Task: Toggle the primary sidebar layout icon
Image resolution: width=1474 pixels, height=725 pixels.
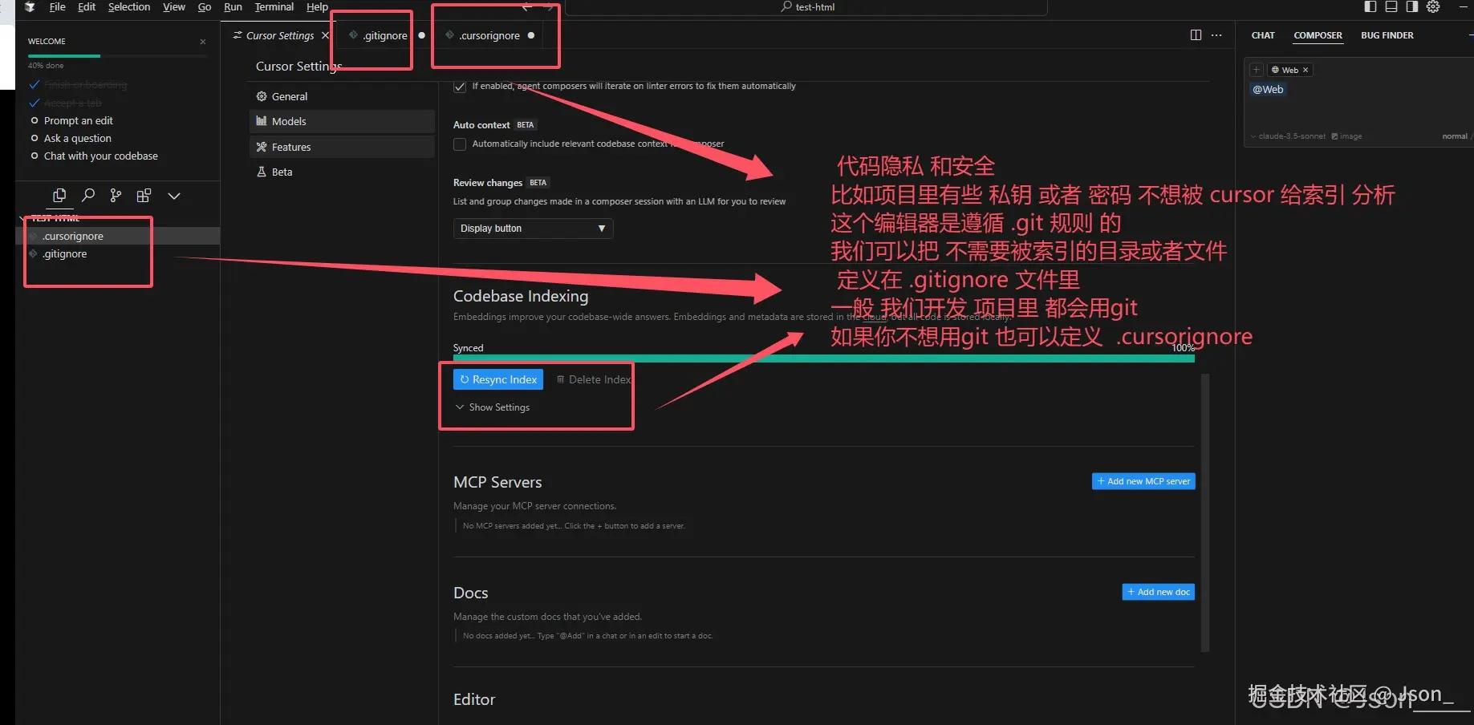Action: [1370, 6]
